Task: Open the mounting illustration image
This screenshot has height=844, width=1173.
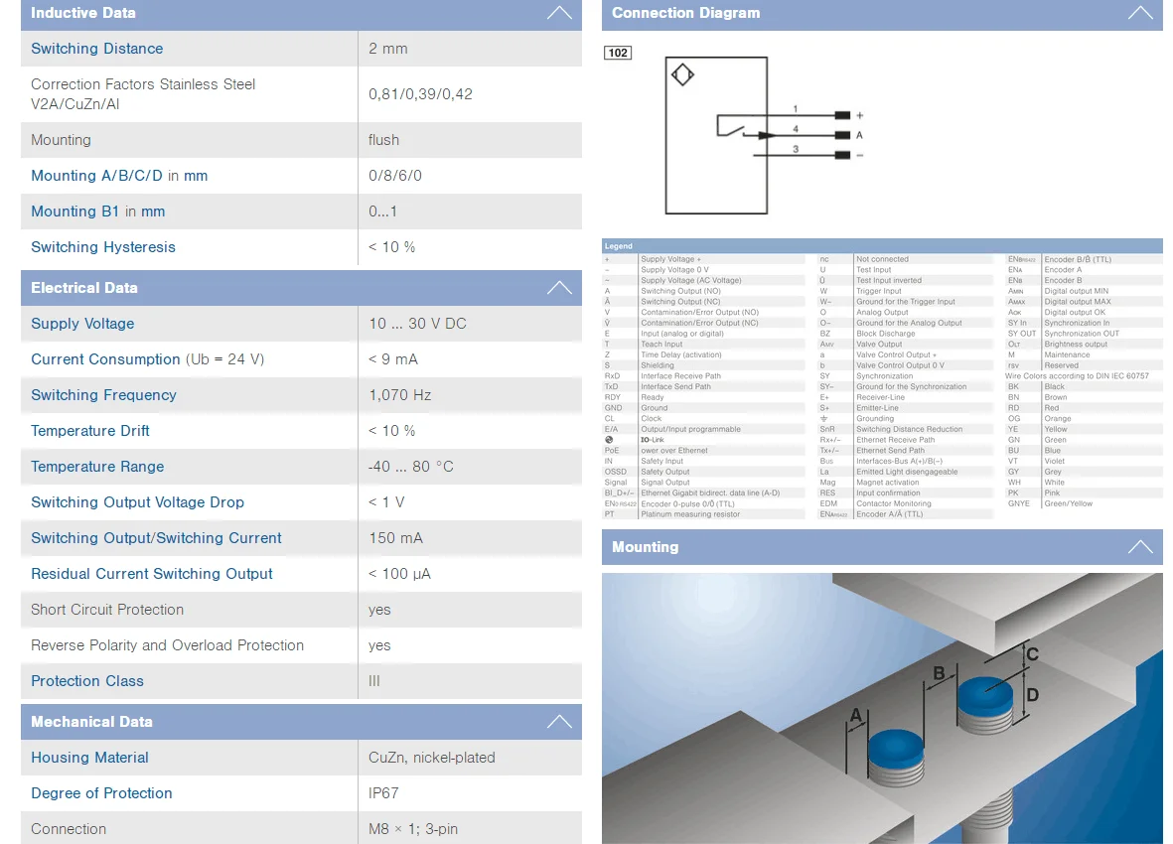Action: [882, 708]
